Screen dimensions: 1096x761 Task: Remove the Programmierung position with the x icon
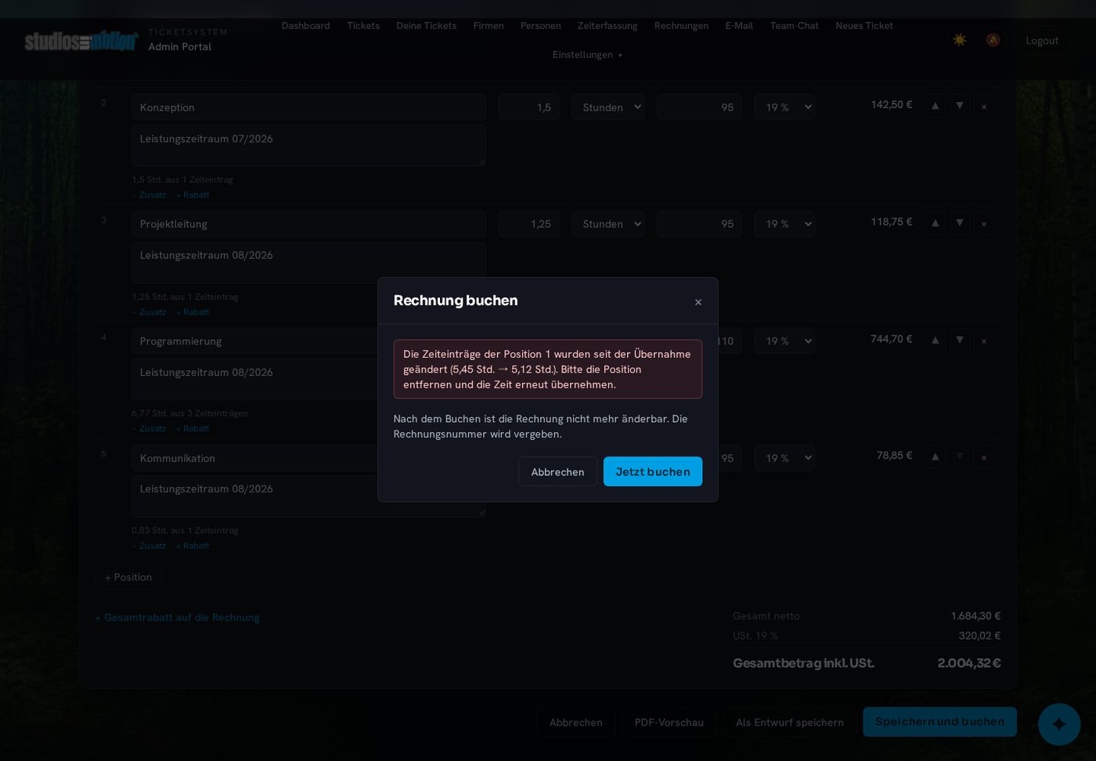[984, 341]
